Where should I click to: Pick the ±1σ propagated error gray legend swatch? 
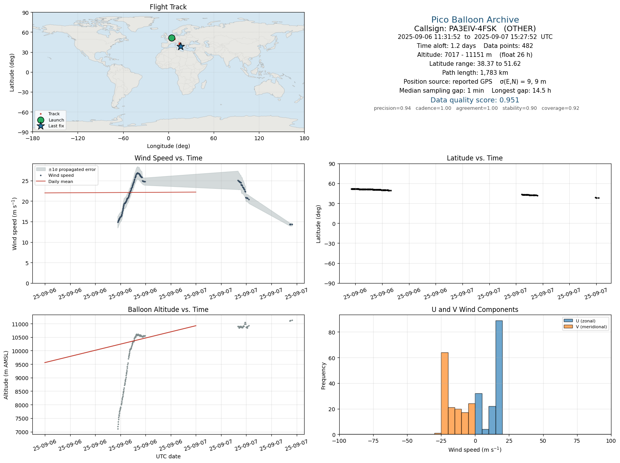coord(41,169)
